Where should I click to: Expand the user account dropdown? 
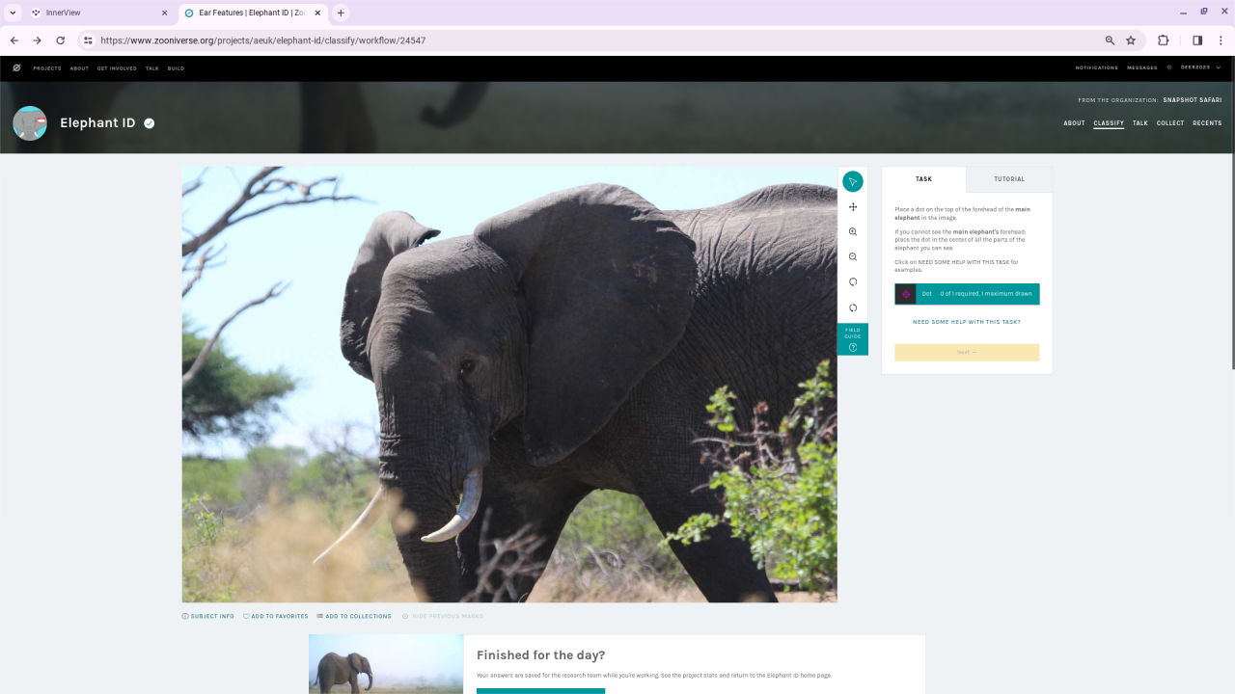(1200, 67)
